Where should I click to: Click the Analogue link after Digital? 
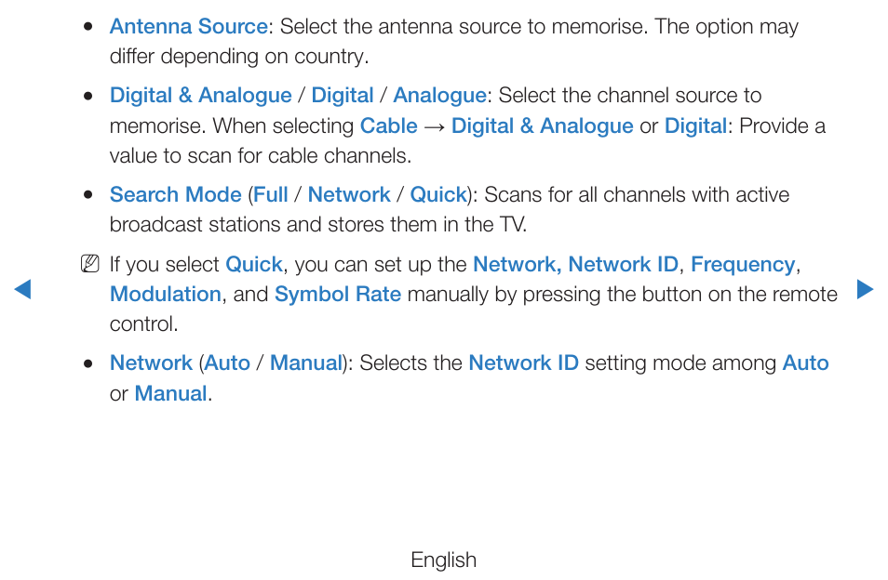pyautogui.click(x=439, y=95)
